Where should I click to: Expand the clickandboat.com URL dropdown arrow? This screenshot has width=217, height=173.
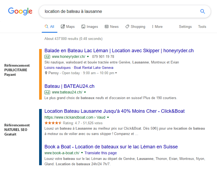tap(108, 117)
